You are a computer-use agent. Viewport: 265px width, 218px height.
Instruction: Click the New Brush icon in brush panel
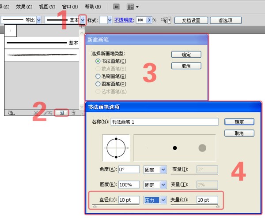tap(62, 113)
